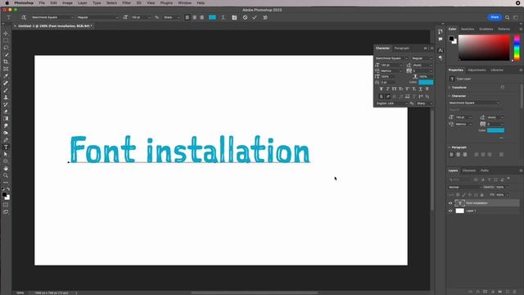This screenshot has width=524, height=295.
Task: Select the Frame tool
Action: click(x=6, y=69)
